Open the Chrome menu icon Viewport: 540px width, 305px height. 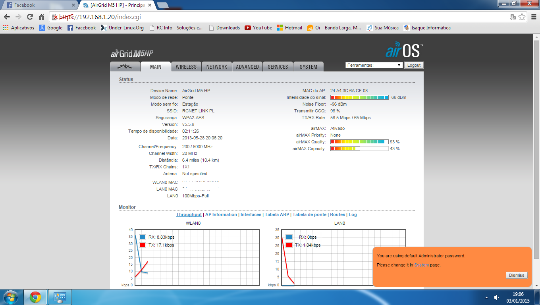(533, 17)
